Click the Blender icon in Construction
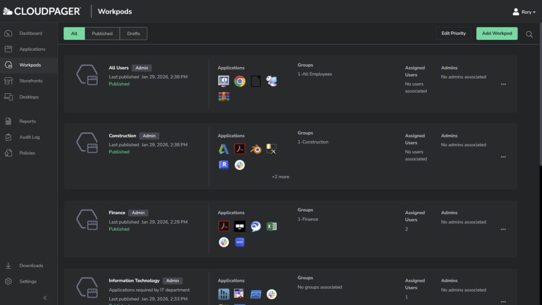 tap(256, 149)
